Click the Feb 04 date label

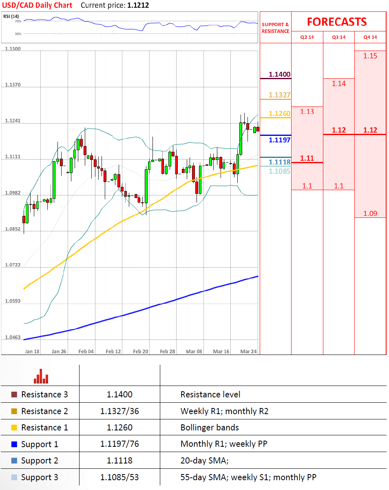click(86, 351)
